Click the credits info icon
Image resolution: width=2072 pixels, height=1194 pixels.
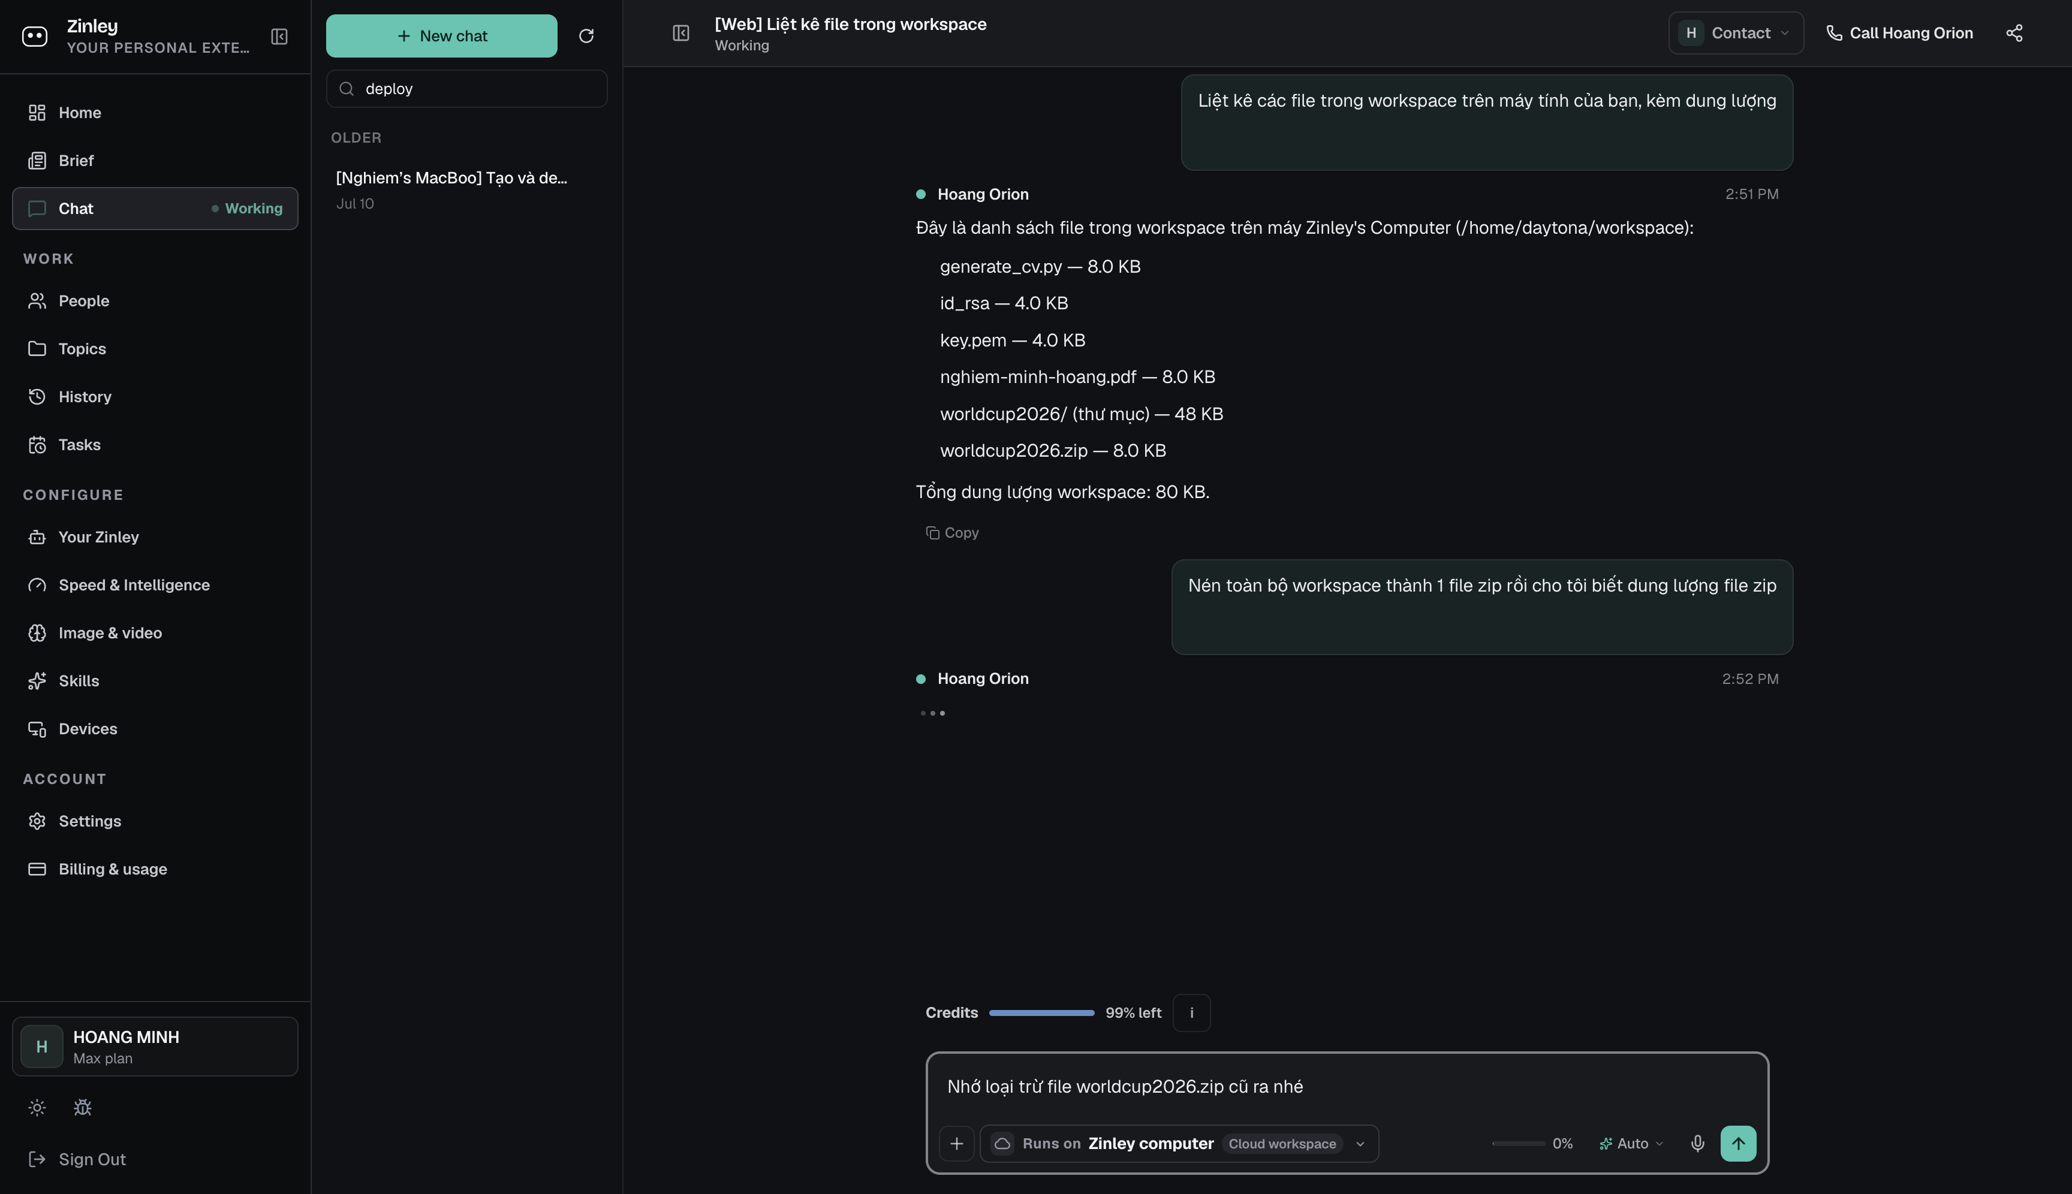pyautogui.click(x=1191, y=1013)
